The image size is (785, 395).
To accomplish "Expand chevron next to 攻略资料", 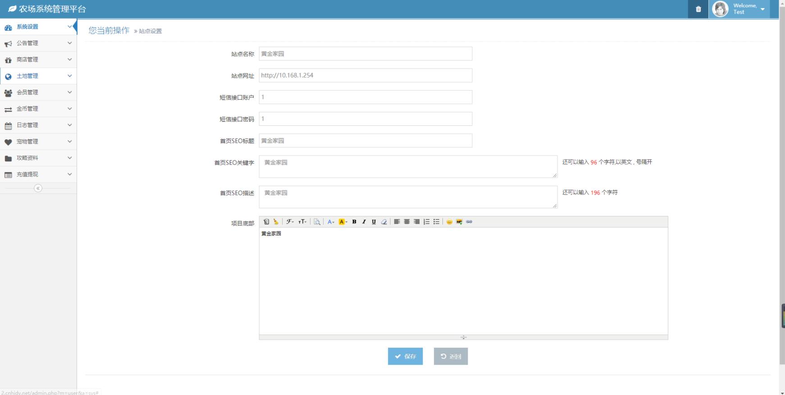I will (69, 158).
